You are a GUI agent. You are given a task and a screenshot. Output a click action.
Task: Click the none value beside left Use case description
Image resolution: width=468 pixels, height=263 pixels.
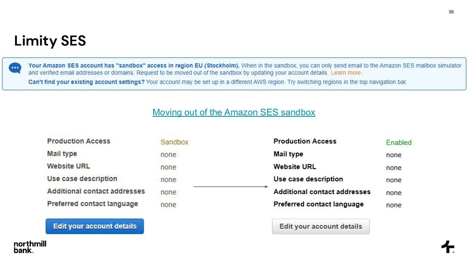168,180
